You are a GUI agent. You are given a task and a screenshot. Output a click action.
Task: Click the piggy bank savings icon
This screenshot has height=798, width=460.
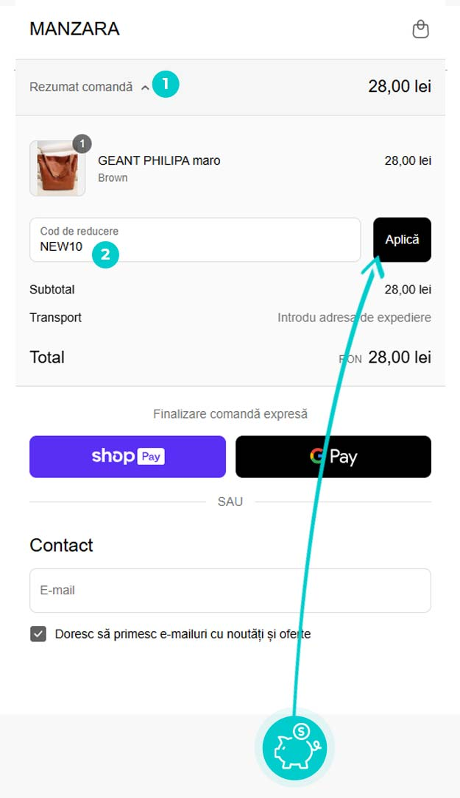pyautogui.click(x=294, y=747)
